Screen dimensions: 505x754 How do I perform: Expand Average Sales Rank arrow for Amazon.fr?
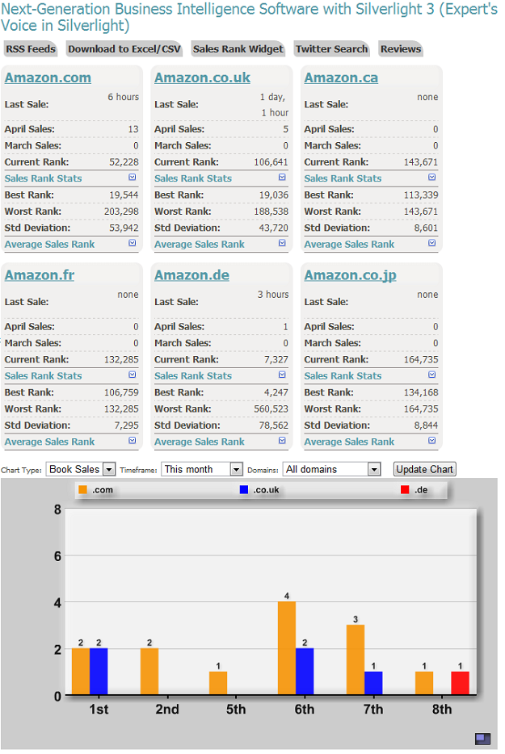[x=133, y=441]
